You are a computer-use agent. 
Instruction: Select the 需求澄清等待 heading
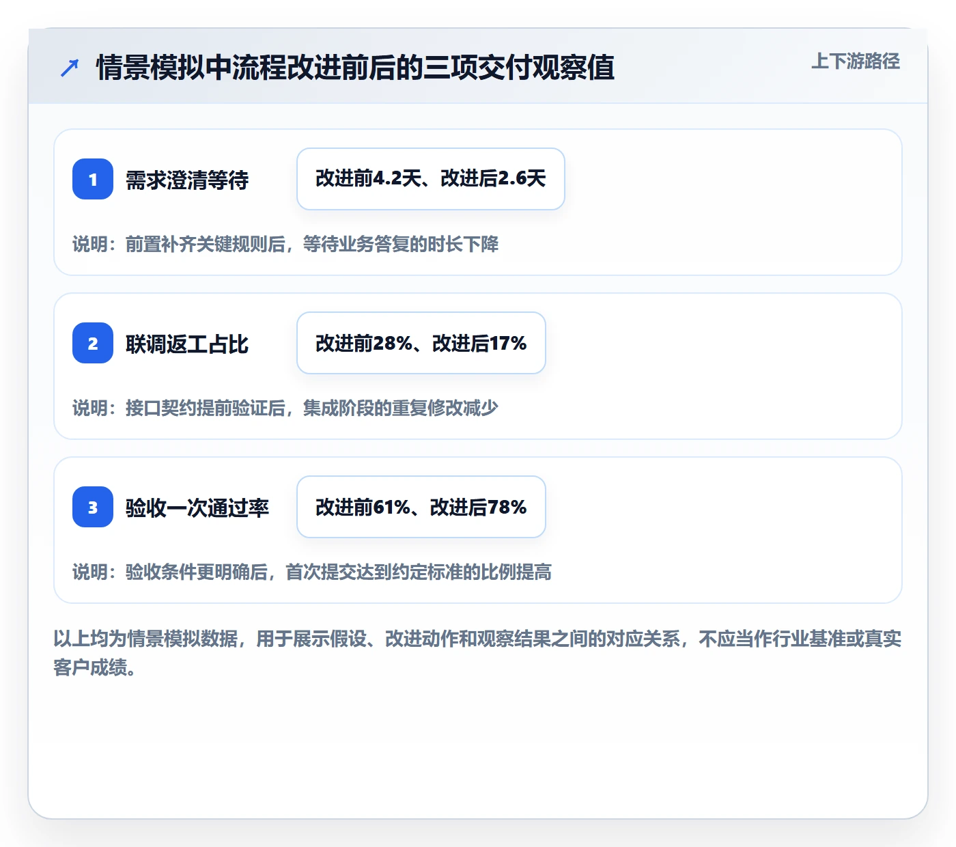tap(187, 180)
